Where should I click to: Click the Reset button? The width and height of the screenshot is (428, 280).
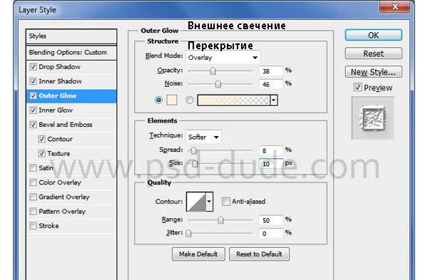373,53
